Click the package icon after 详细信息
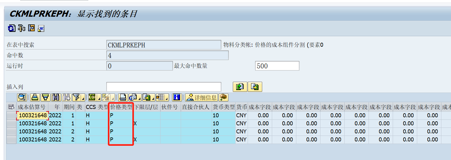Image resolution: width=451 pixels, height=160 pixels. 223,97
